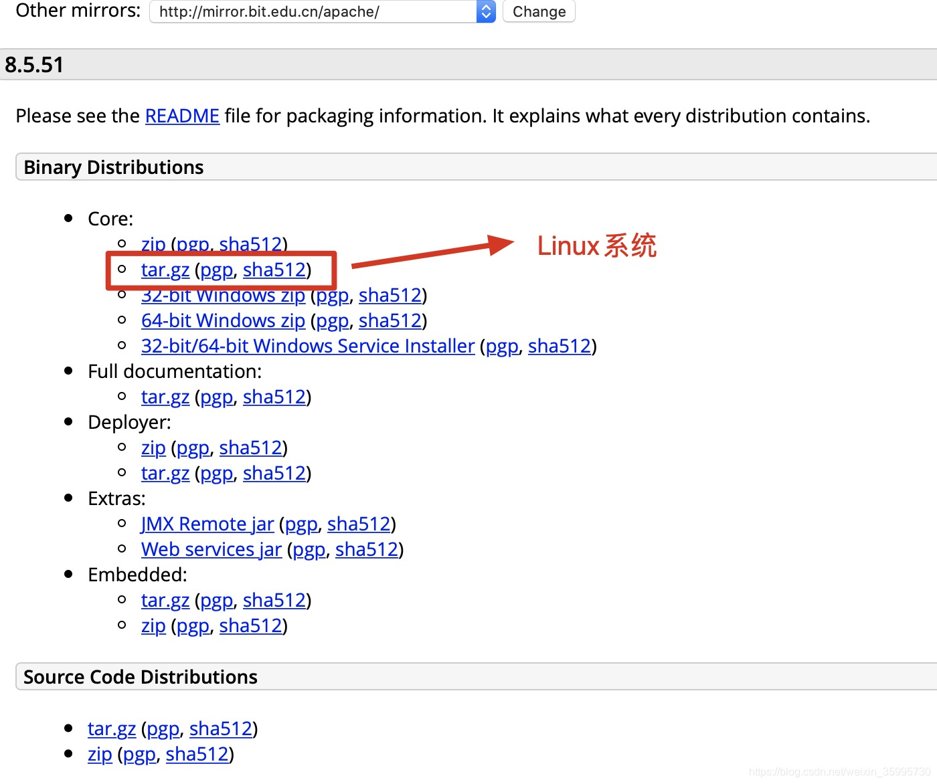Open pgp signature for Core tar.gz
Viewport: 937px width, 784px height.
point(217,270)
